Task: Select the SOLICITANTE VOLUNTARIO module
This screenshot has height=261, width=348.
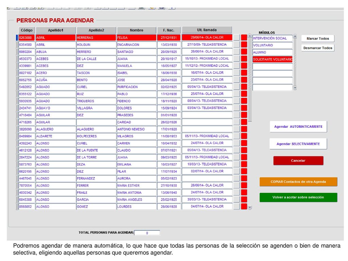Action: 273,59
